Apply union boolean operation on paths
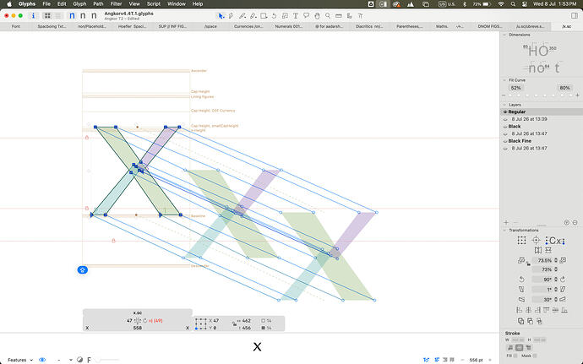 coord(521,321)
